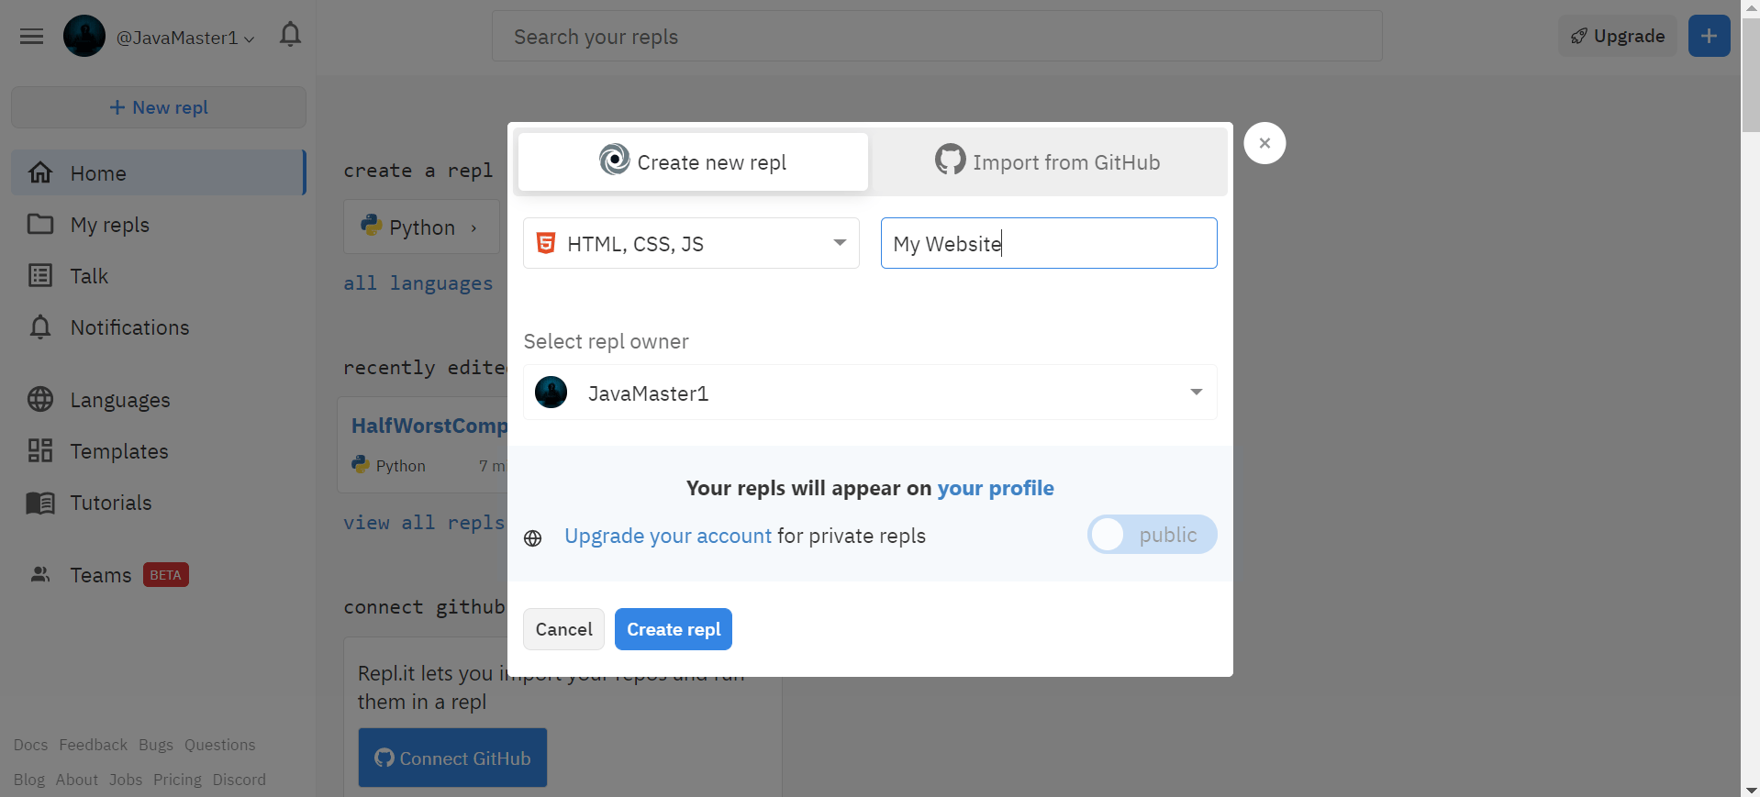Click the Connect GitHub button

pyautogui.click(x=452, y=758)
